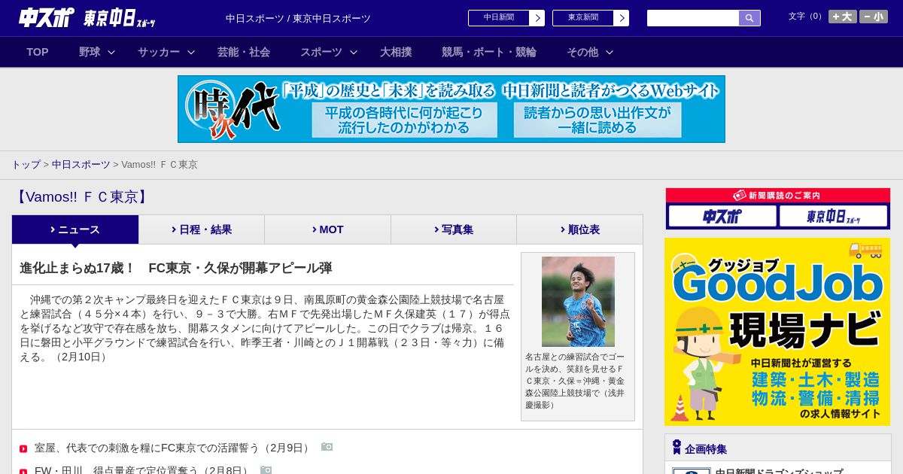This screenshot has height=474, width=903.
Task: Open the FW・田川 article link (2月8日)
Action: pos(143,470)
